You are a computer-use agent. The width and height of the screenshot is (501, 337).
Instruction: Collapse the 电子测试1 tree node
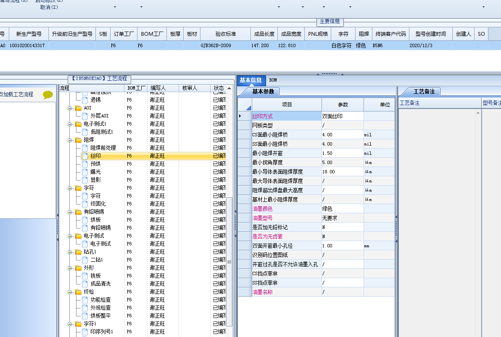point(69,124)
